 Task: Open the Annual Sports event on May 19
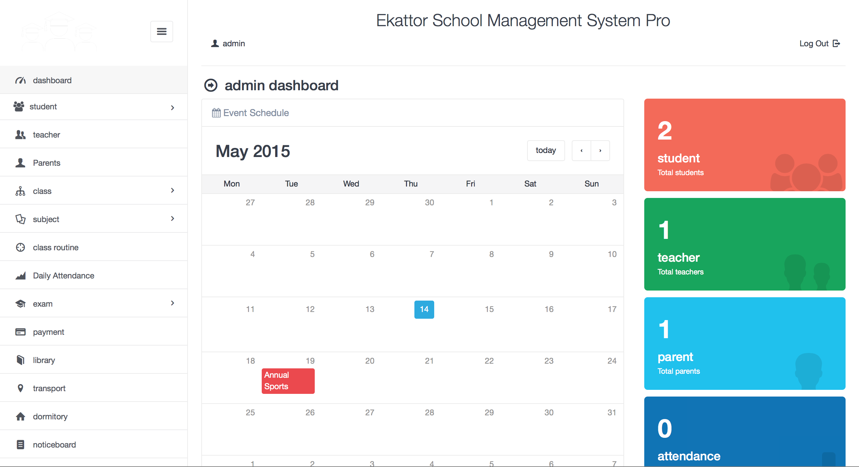pyautogui.click(x=288, y=381)
